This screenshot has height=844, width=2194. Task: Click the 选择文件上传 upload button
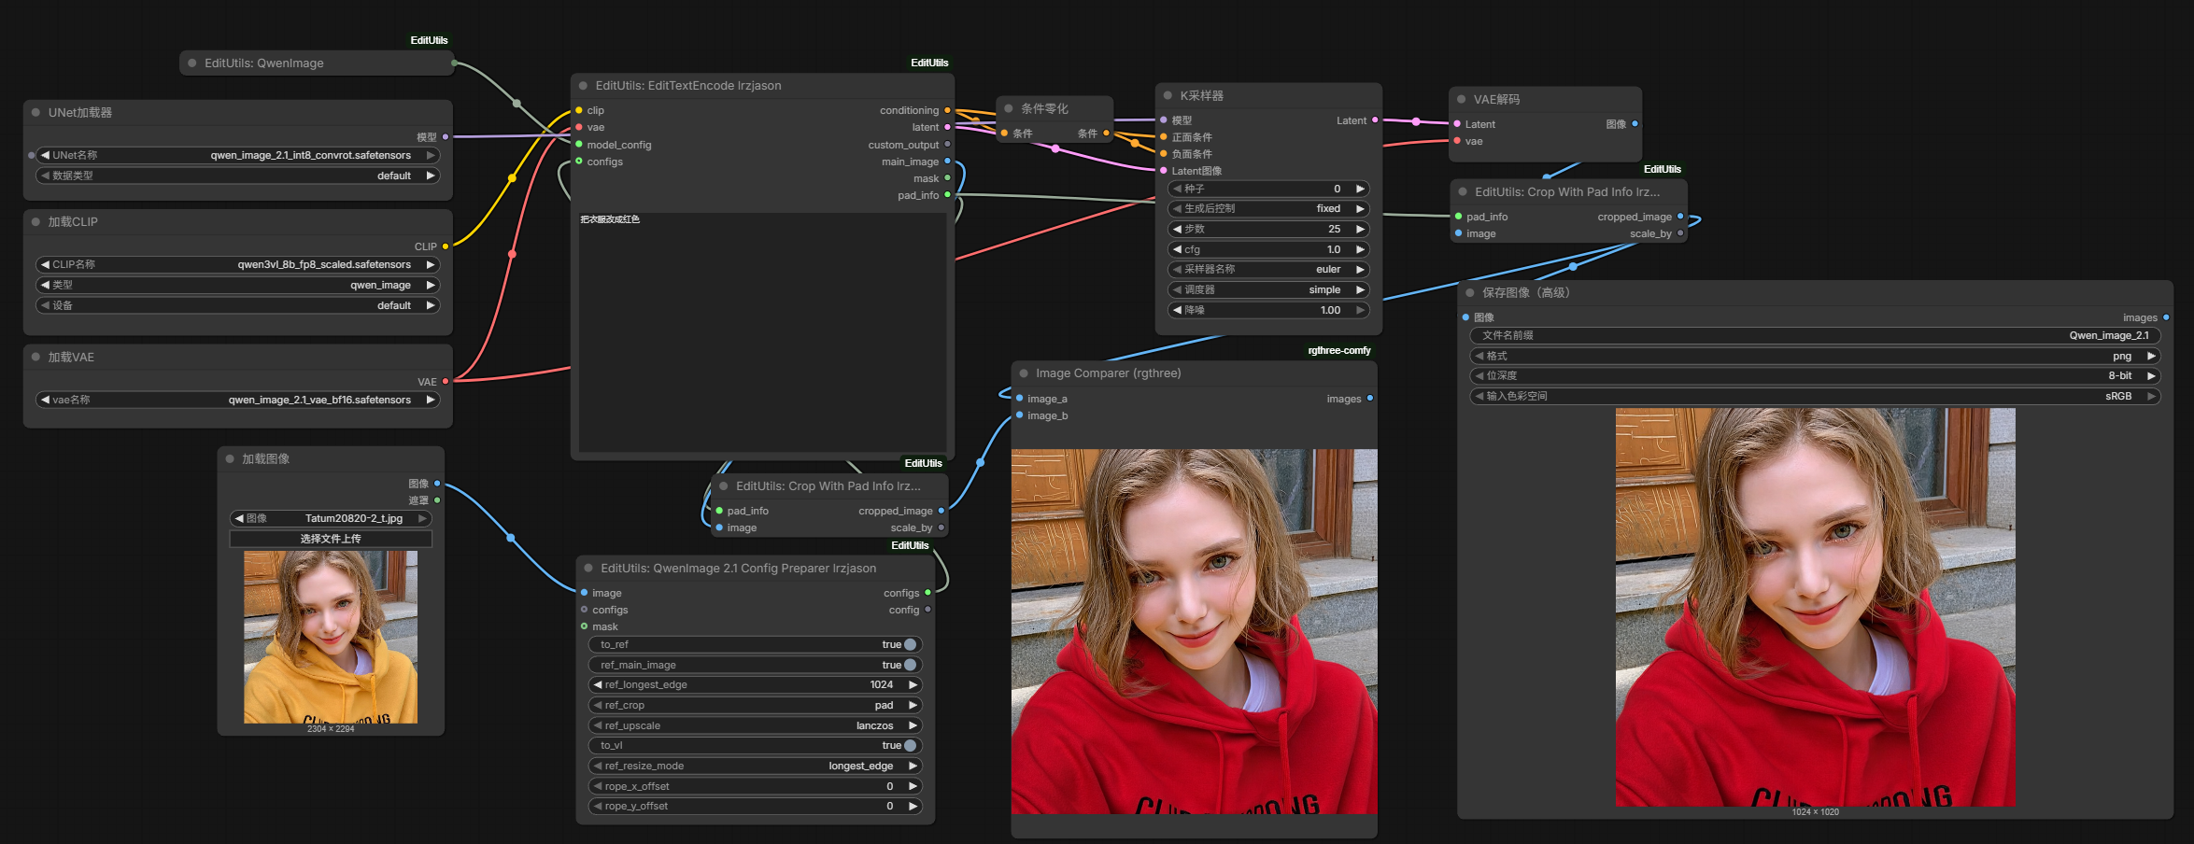point(331,539)
